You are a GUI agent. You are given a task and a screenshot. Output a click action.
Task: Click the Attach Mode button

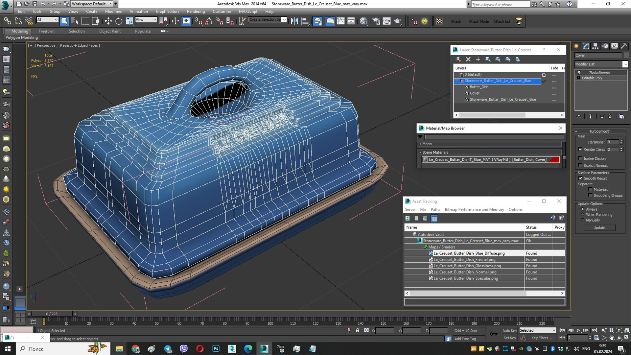[x=479, y=21]
